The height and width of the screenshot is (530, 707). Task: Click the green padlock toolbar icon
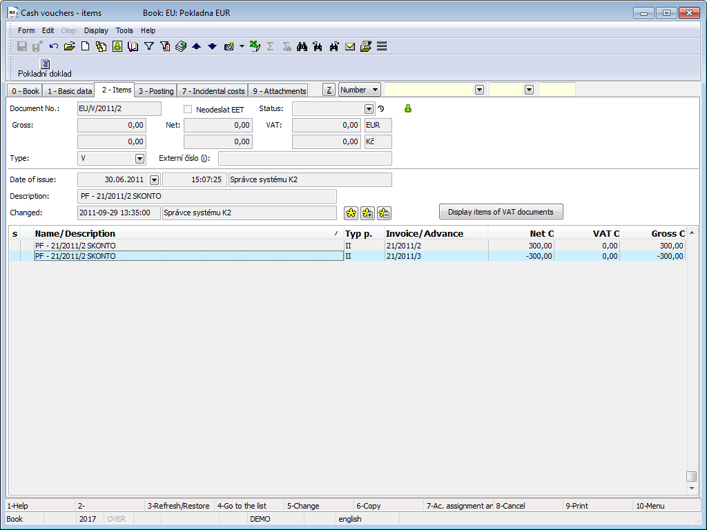(x=117, y=46)
